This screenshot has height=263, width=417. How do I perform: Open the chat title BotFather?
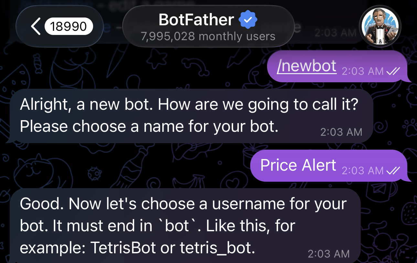[x=196, y=19]
